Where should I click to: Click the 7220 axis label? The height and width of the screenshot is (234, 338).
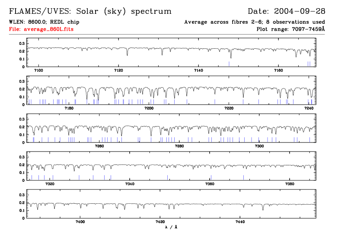(229, 108)
